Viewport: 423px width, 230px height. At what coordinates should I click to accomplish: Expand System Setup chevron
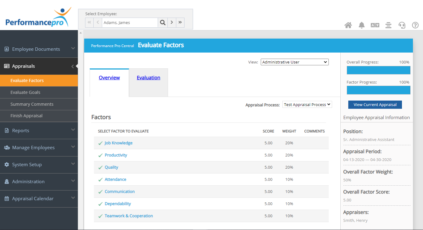[x=73, y=164]
